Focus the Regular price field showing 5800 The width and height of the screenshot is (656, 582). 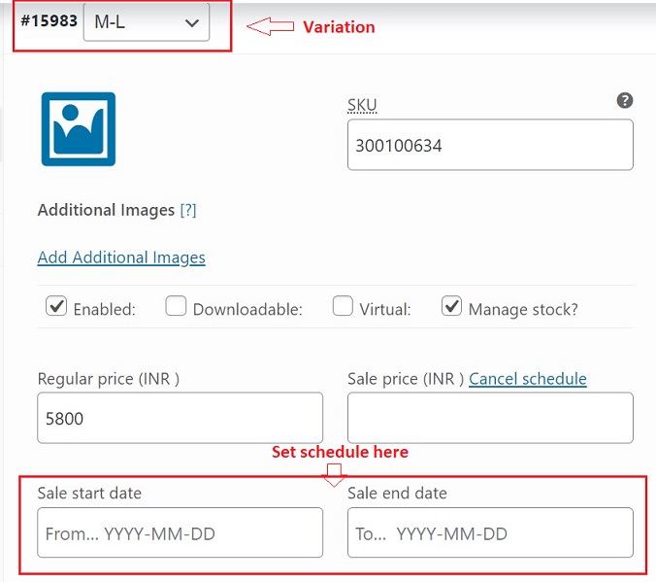[180, 418]
